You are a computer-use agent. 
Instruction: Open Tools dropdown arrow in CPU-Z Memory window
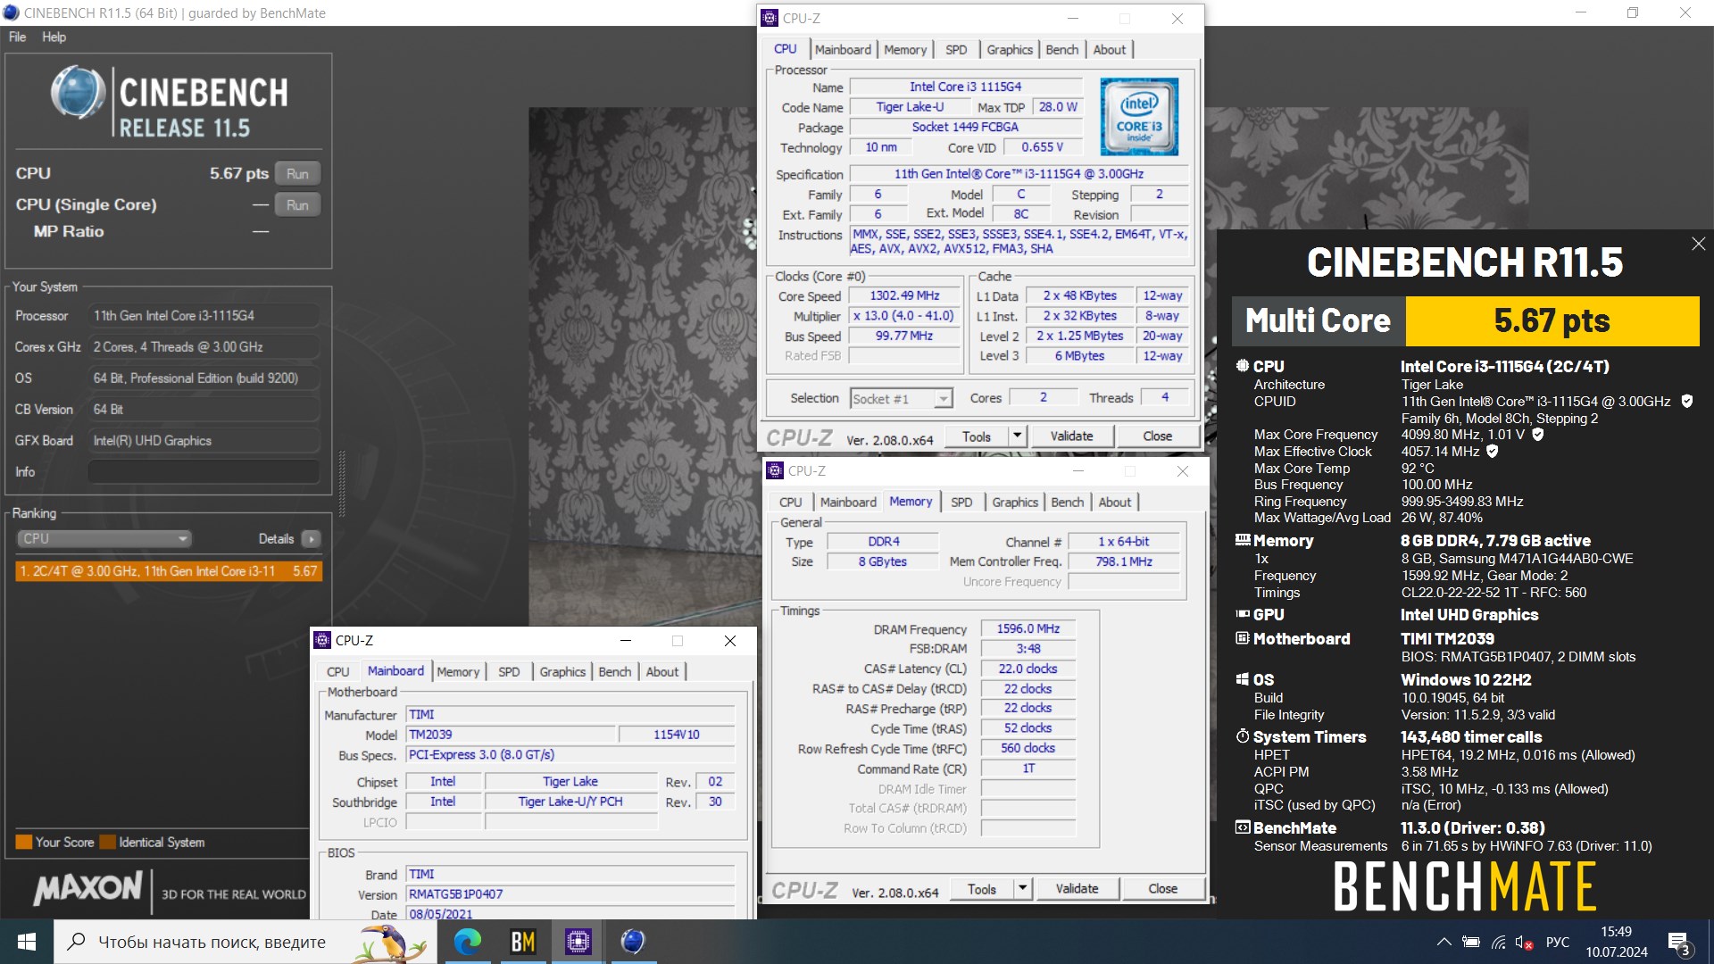pyautogui.click(x=1022, y=888)
